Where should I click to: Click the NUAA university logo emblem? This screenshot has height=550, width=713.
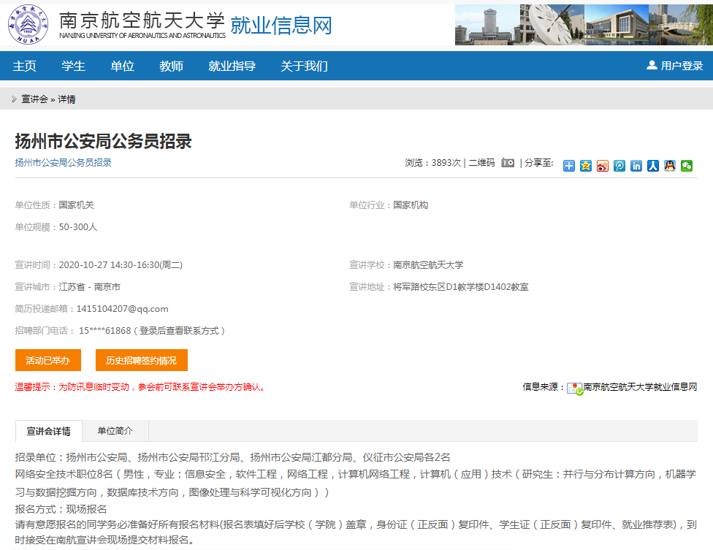click(28, 25)
